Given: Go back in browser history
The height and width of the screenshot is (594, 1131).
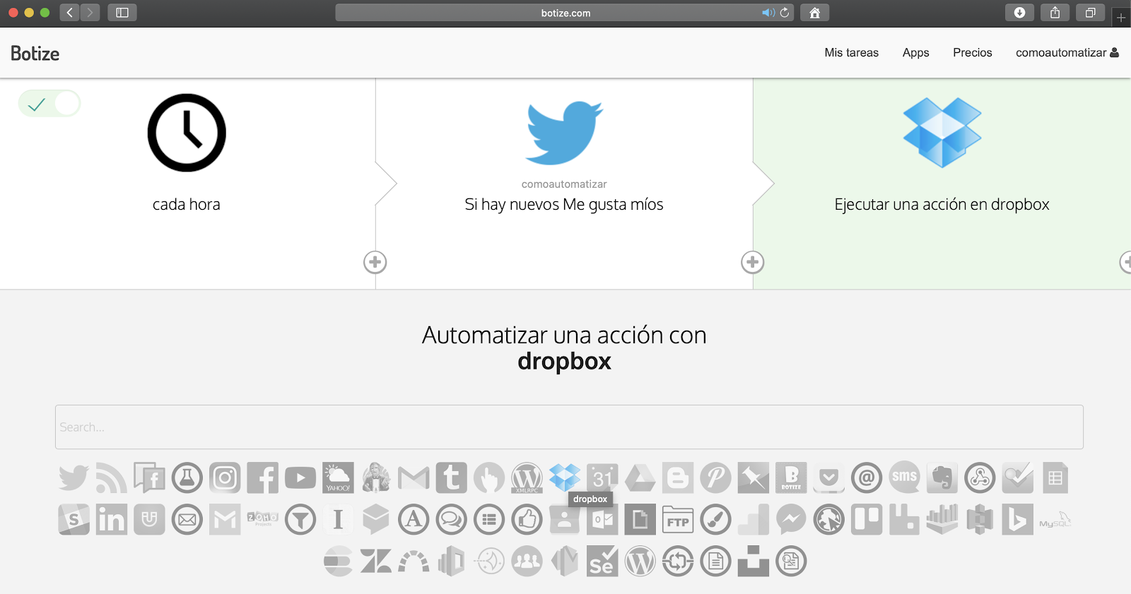Looking at the screenshot, I should pyautogui.click(x=69, y=13).
